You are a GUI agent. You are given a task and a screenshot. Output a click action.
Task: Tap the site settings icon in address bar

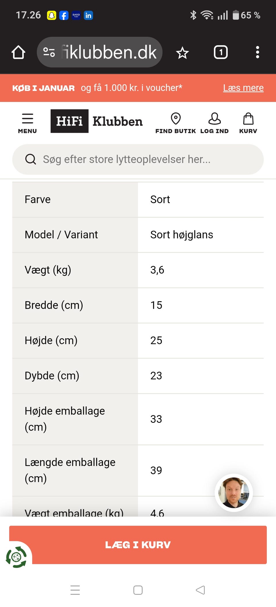tap(49, 52)
